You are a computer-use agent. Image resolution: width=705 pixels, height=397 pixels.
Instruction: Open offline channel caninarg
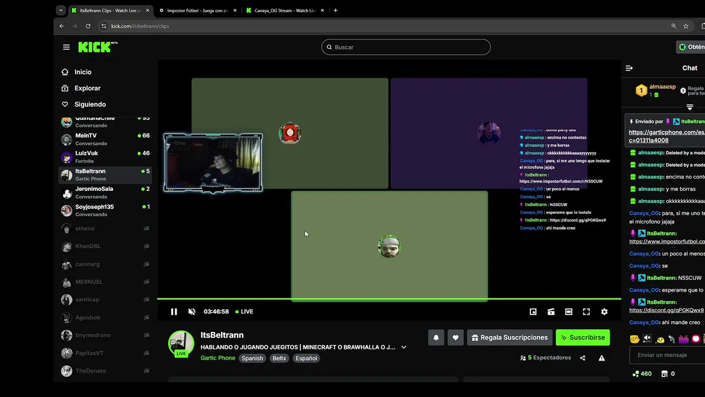(105, 264)
